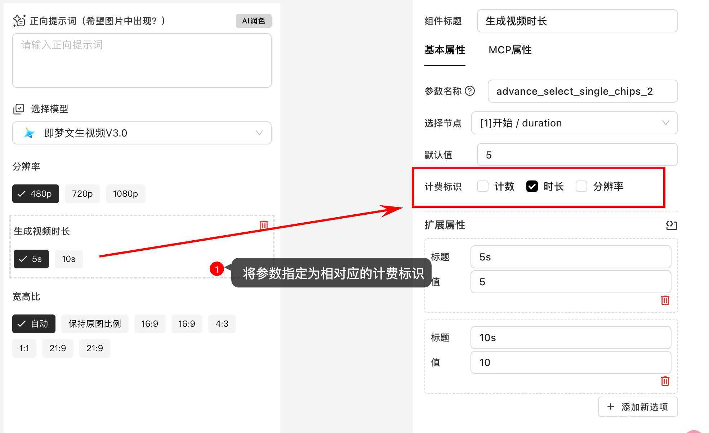Click 添加新选项 to add an option
Image resolution: width=709 pixels, height=433 pixels.
click(638, 407)
